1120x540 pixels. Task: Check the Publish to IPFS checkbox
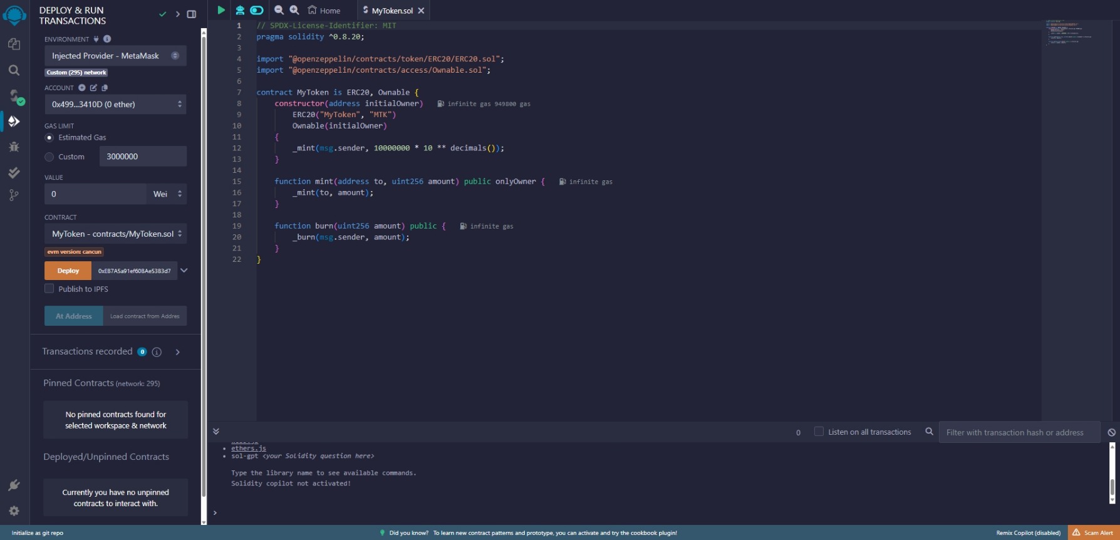[x=49, y=289]
